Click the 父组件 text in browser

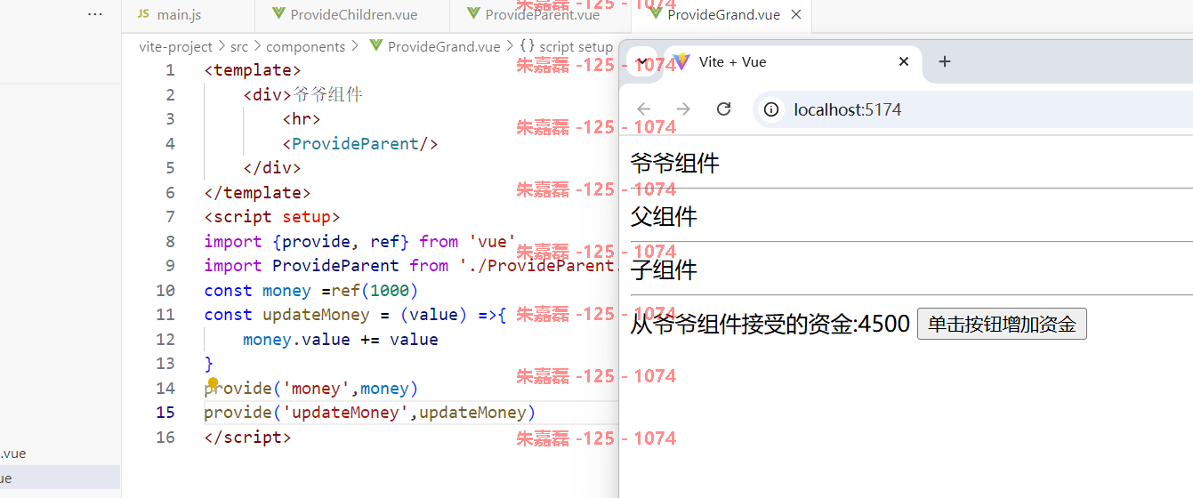[664, 216]
